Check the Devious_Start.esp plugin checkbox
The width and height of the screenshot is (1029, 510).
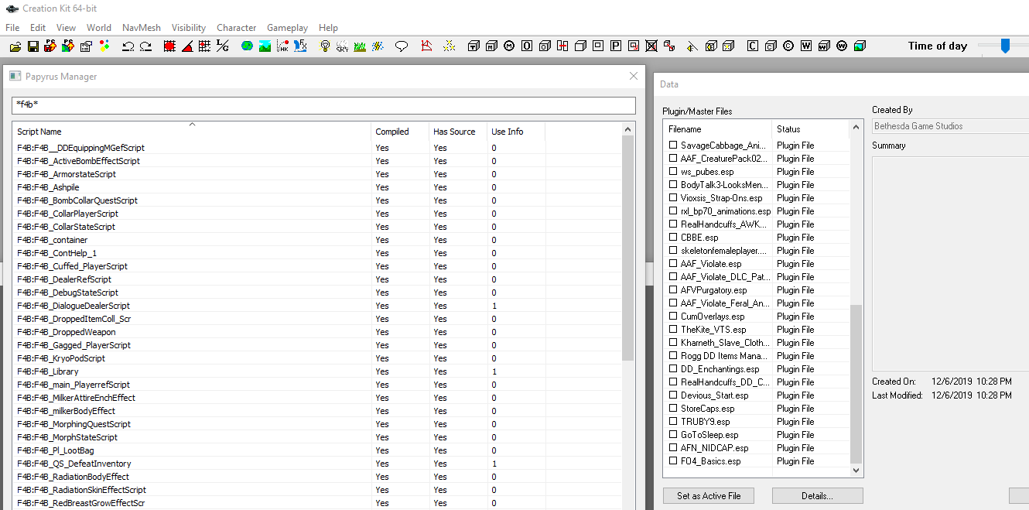[673, 395]
